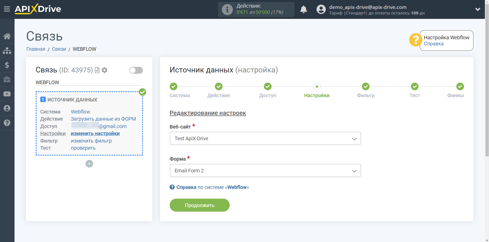The width and height of the screenshot is (489, 242).
Task: Click Загрузить данные из ФОРМ link
Action: tap(103, 119)
